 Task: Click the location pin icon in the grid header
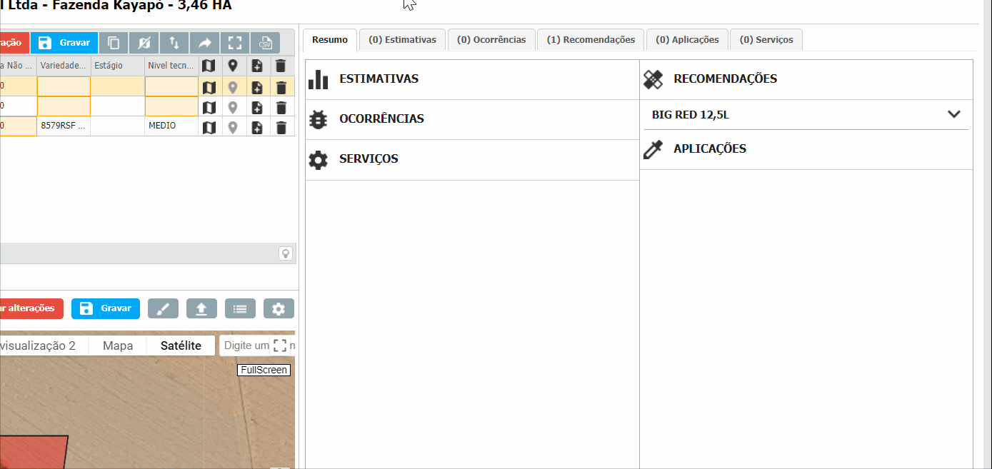(233, 66)
